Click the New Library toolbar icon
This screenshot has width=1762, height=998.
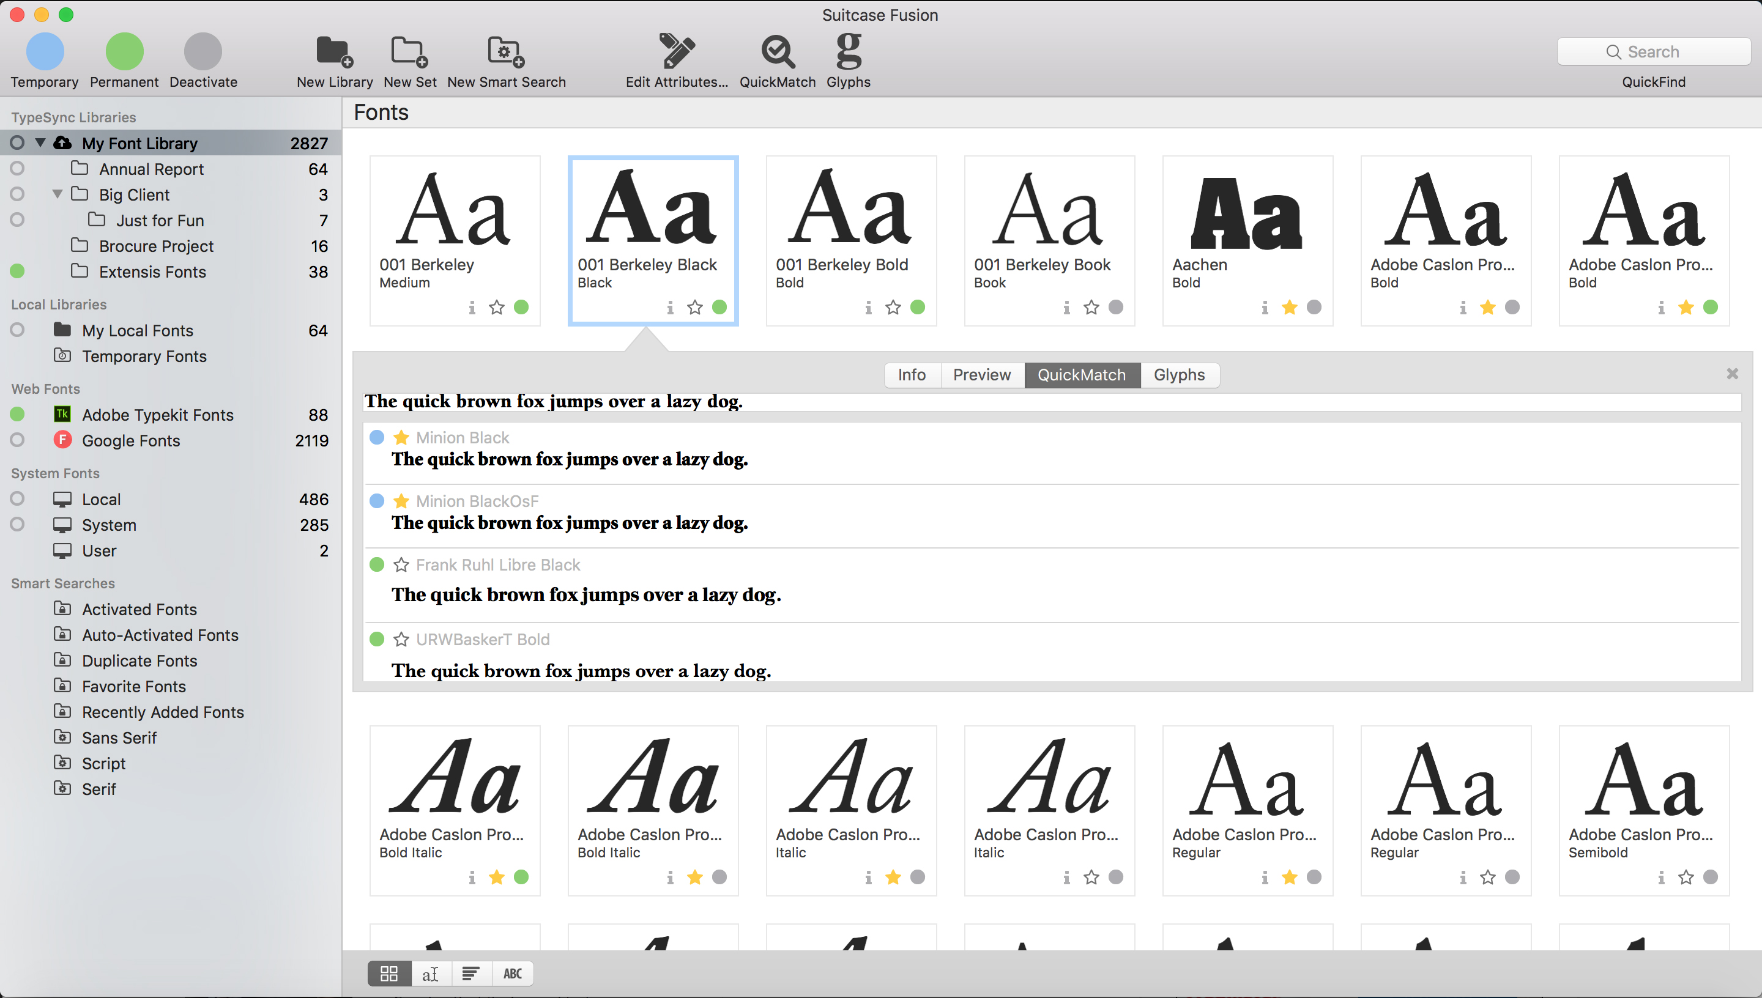[334, 53]
